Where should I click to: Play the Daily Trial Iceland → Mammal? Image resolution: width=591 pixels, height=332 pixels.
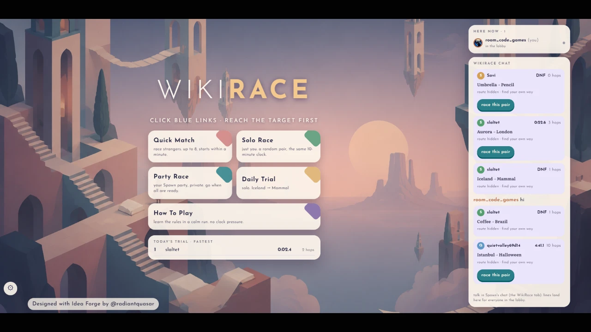pyautogui.click(x=278, y=183)
